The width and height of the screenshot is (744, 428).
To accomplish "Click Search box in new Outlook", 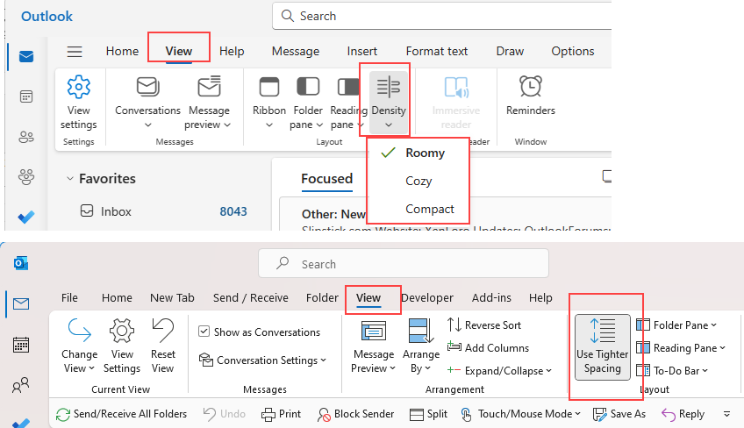I will [441, 16].
